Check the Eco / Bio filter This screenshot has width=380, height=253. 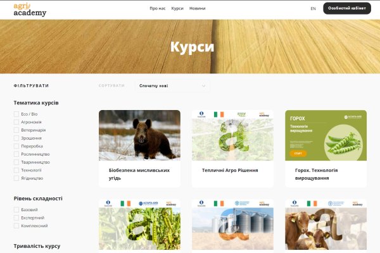click(16, 114)
